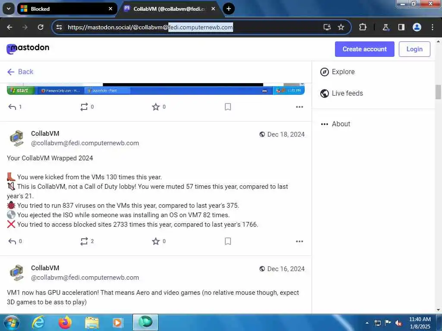Open the browser three-dot menu
The image size is (442, 331).
click(433, 27)
